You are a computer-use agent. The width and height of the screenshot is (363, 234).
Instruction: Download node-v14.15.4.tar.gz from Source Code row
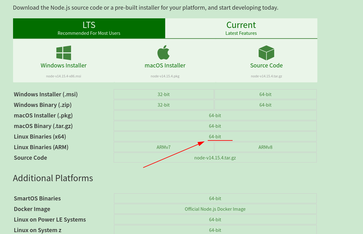coord(215,158)
